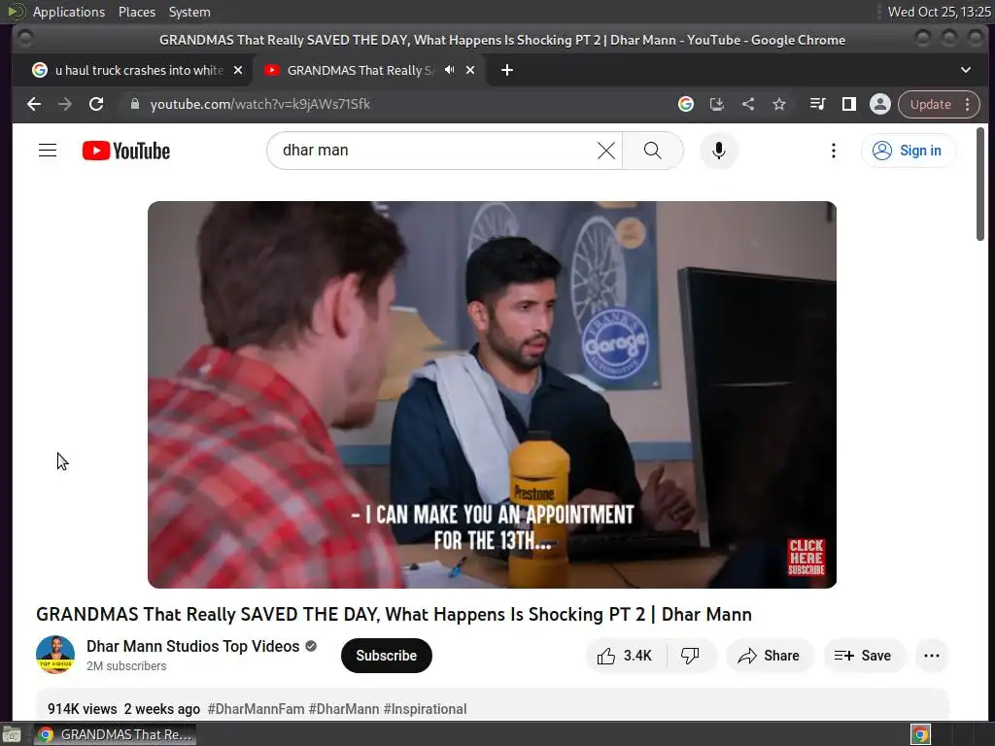Toggle the Chrome side panel icon
Screen dimensions: 995x746
point(848,104)
